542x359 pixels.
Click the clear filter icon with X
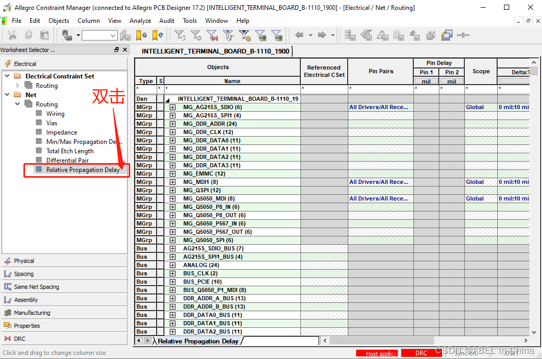(196, 35)
